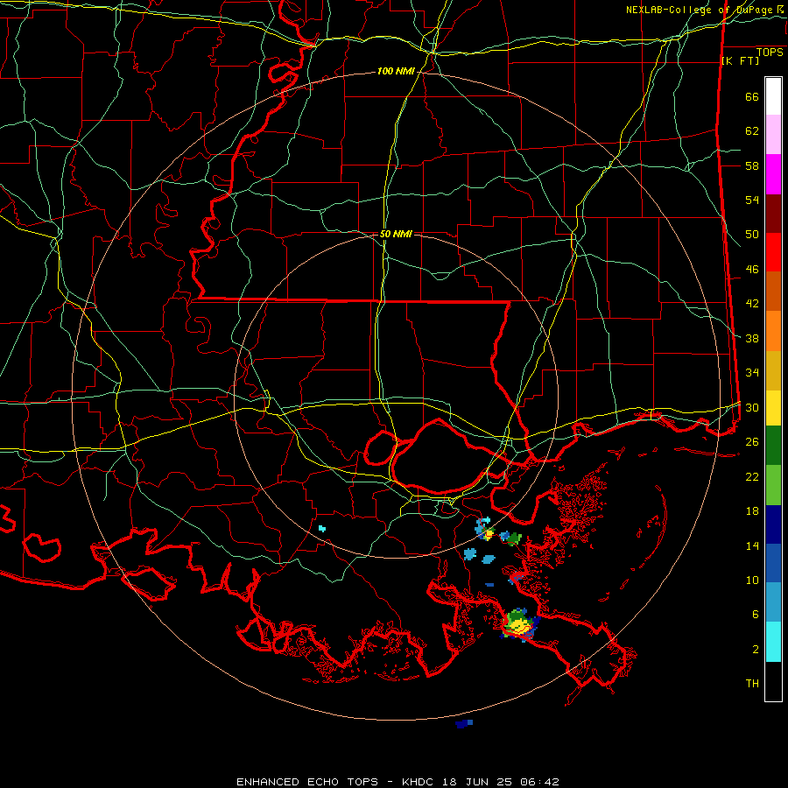
Task: Click the cyan swatch between 2 and 6
Action: point(773,642)
